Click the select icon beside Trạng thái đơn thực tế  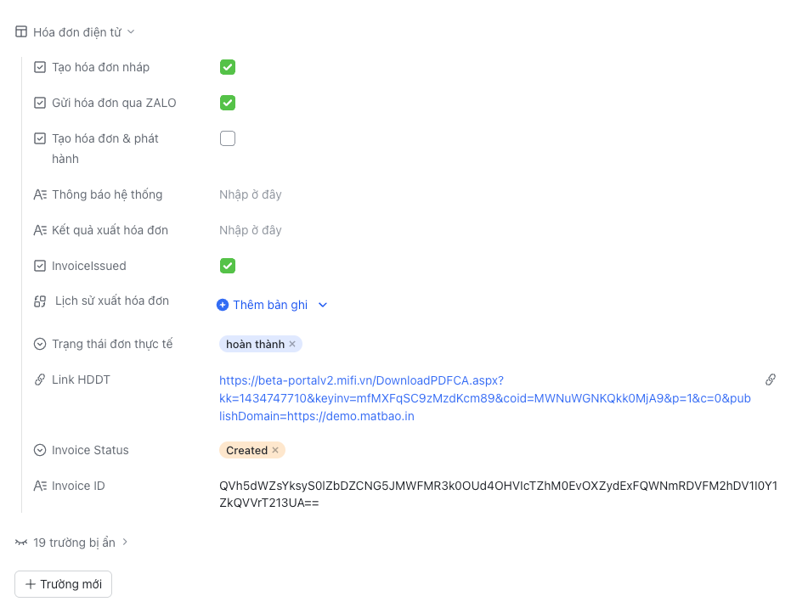coord(39,344)
